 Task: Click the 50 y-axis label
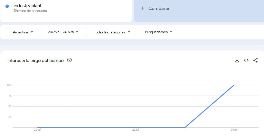coord(10,106)
